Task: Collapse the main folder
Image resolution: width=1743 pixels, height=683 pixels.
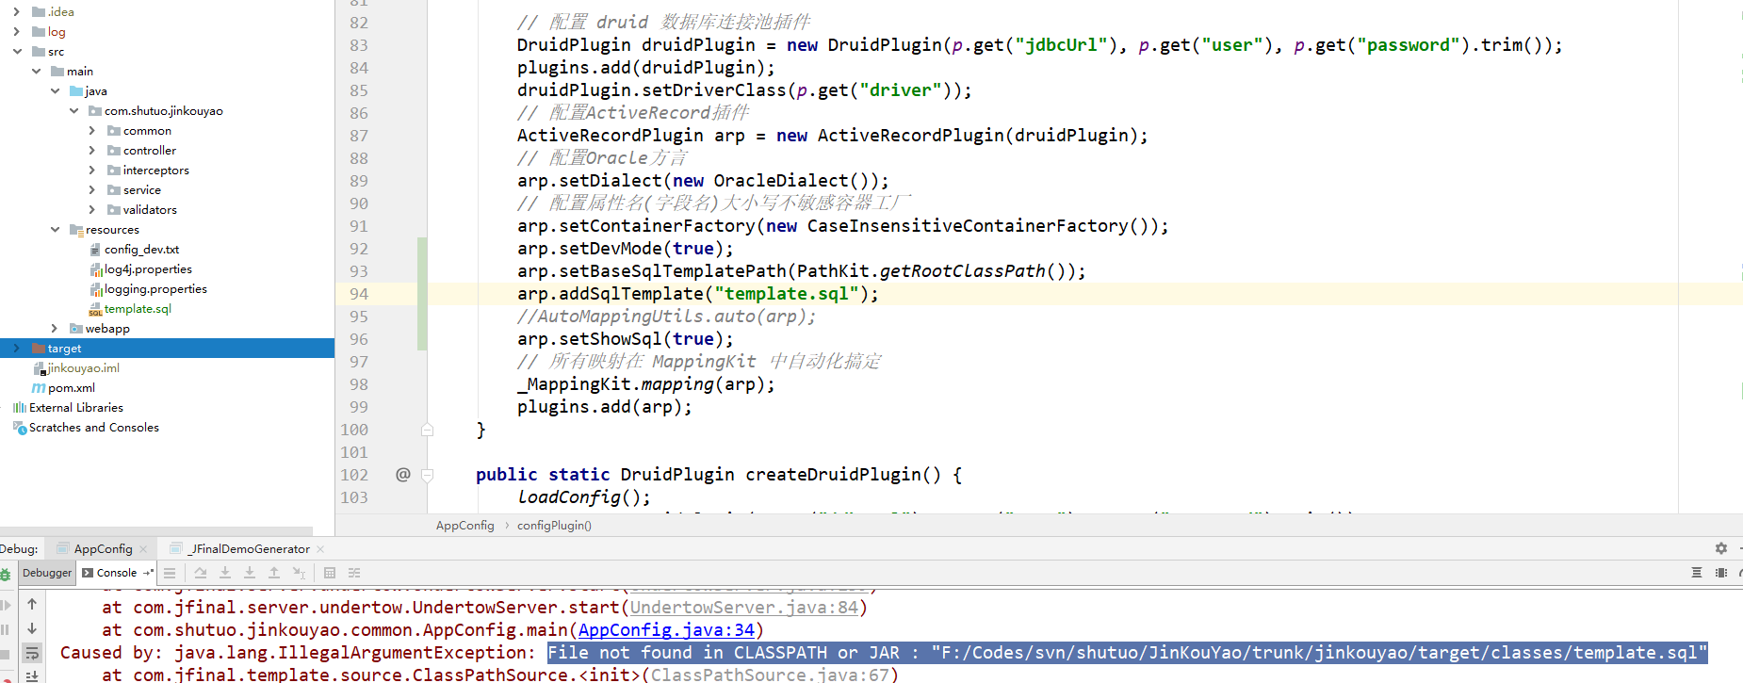Action: pos(36,72)
